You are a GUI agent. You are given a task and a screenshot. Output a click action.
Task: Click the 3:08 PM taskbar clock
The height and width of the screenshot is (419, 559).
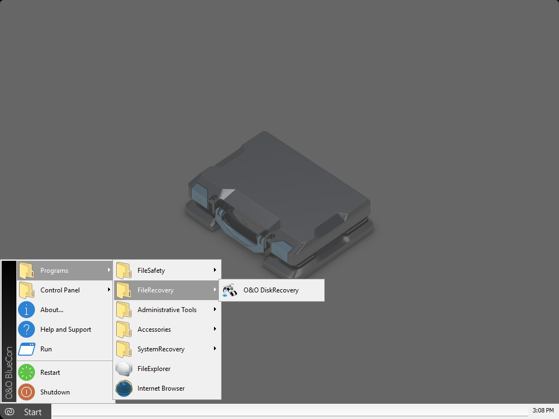point(543,410)
